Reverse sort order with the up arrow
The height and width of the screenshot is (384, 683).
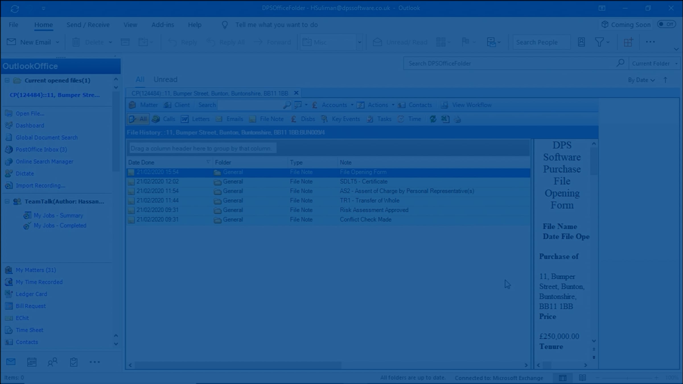tap(665, 80)
